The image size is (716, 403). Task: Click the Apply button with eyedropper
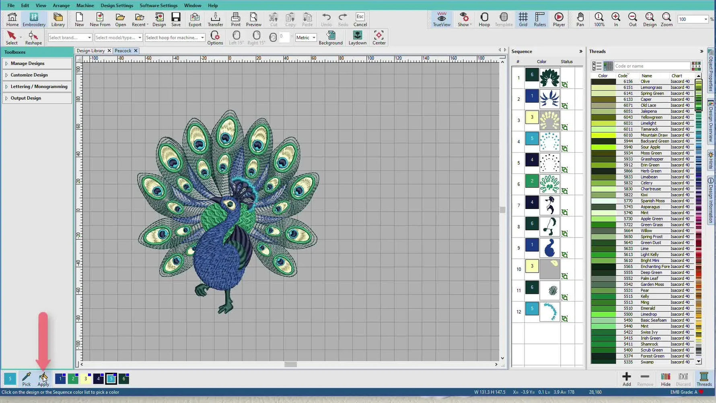click(43, 379)
